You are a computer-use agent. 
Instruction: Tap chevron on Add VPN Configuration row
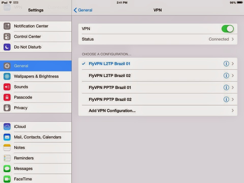(x=233, y=111)
